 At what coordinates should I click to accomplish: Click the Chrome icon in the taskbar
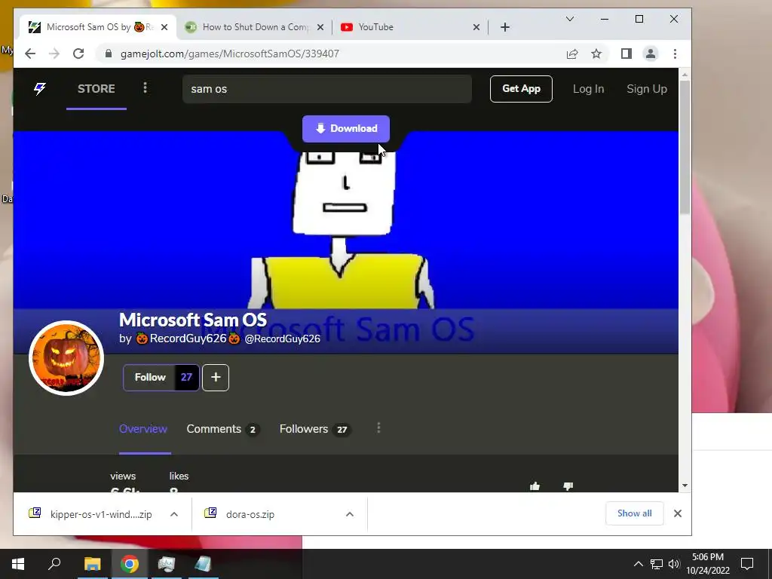[x=130, y=564]
